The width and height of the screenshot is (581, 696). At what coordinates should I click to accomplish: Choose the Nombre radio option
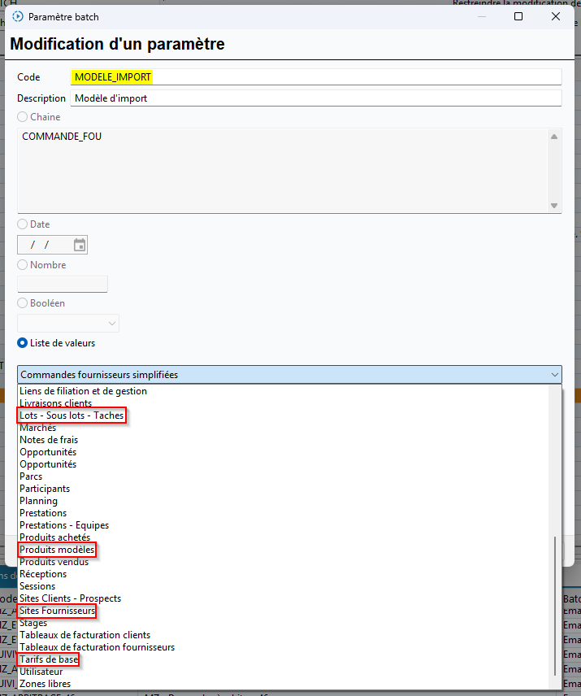[x=23, y=265]
